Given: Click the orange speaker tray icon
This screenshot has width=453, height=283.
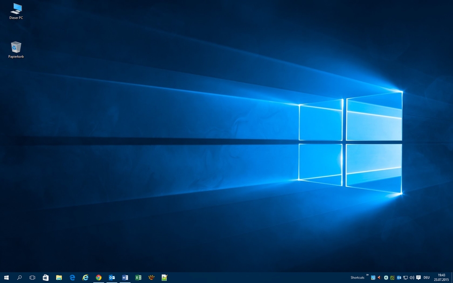Looking at the screenshot, I should point(379,278).
